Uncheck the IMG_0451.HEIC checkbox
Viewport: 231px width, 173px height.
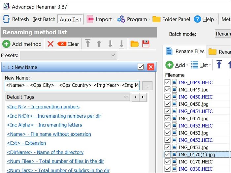167,111
